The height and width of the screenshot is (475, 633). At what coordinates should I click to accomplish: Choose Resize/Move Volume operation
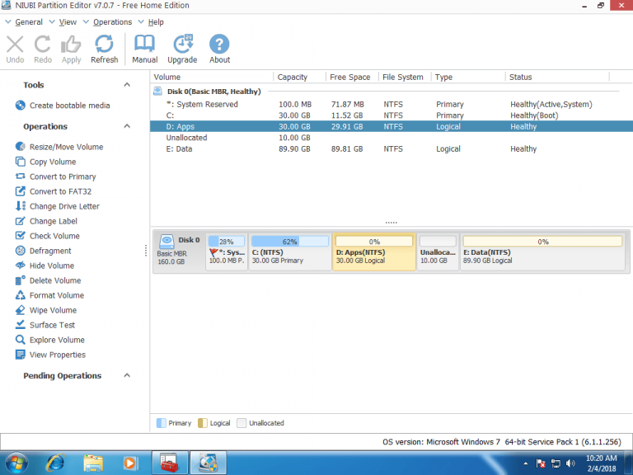pos(59,147)
